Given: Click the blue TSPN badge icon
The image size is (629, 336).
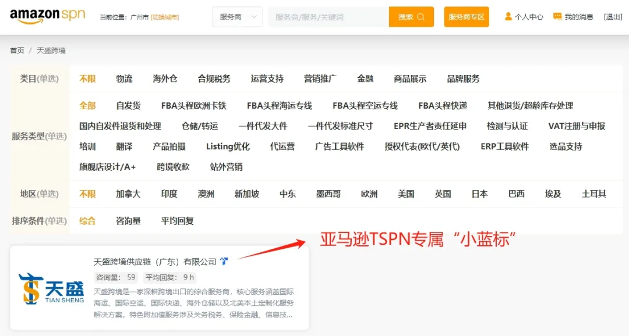Looking at the screenshot, I should click(x=224, y=262).
